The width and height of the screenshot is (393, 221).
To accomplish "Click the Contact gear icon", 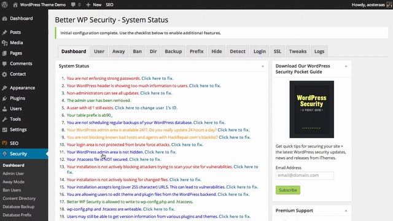I will (x=4, y=74).
